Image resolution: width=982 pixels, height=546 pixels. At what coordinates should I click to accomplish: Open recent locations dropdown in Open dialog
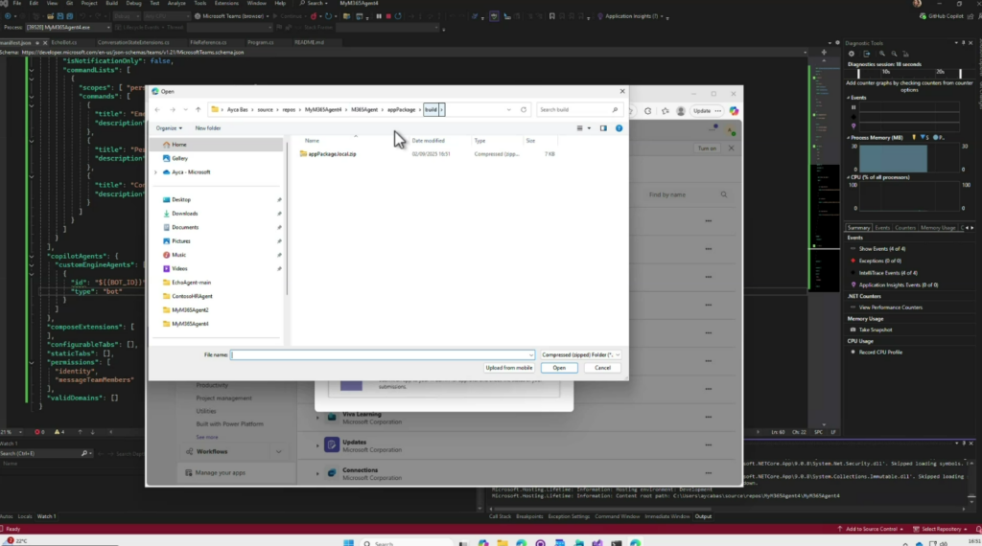(x=185, y=109)
